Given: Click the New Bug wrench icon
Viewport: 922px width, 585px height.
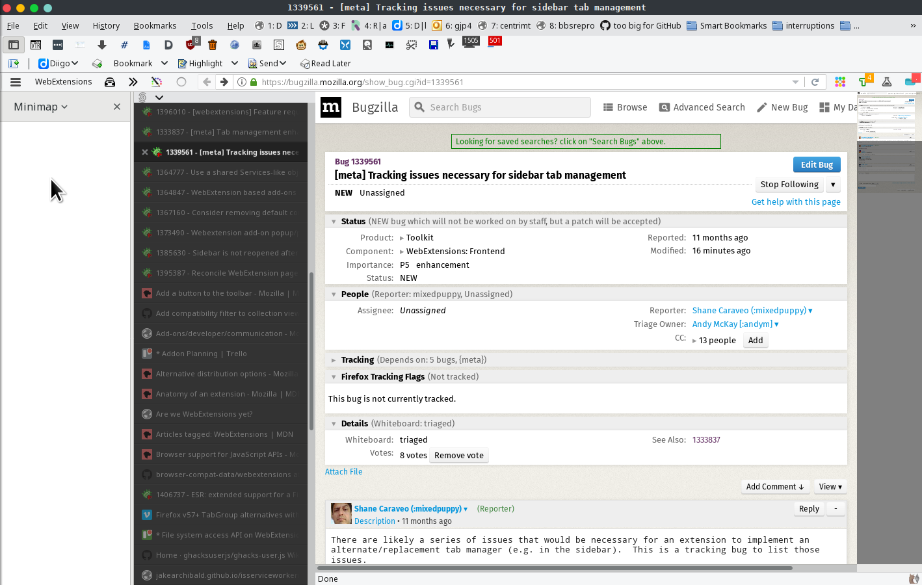Looking at the screenshot, I should point(762,107).
